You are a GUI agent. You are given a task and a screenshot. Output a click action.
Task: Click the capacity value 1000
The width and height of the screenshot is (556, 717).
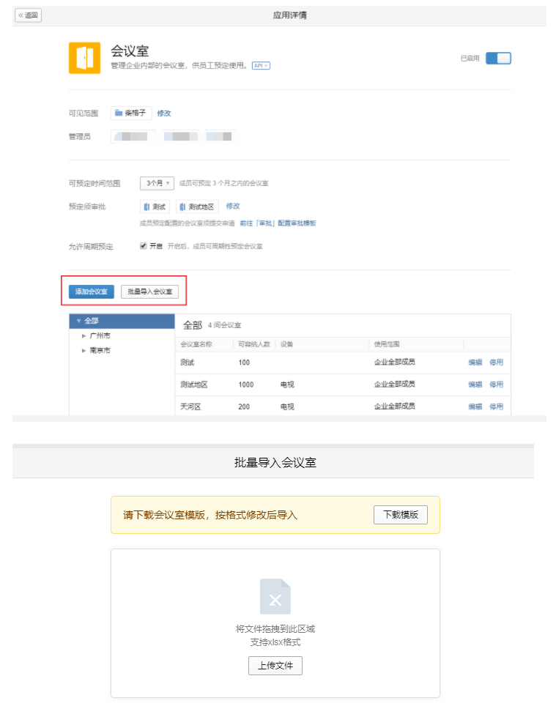[x=246, y=384]
